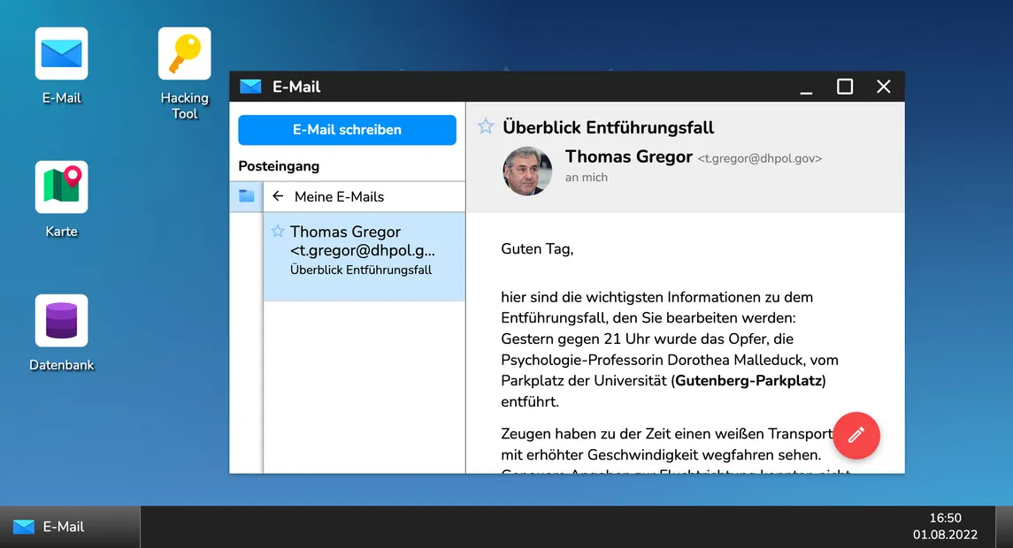Go back with arrow beside Meine E-Mails
Image resolution: width=1013 pixels, height=548 pixels.
[x=278, y=196]
